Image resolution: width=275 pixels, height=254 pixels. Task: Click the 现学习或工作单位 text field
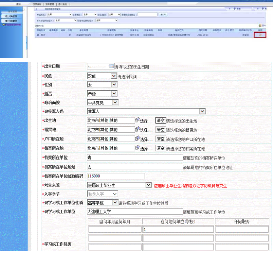[134, 212]
